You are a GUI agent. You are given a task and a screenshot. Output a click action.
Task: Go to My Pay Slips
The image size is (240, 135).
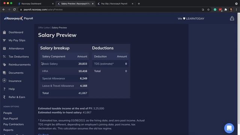17,40
